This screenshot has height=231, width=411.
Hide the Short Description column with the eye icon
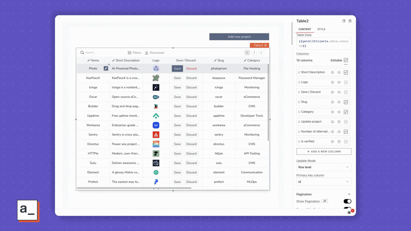pos(339,72)
